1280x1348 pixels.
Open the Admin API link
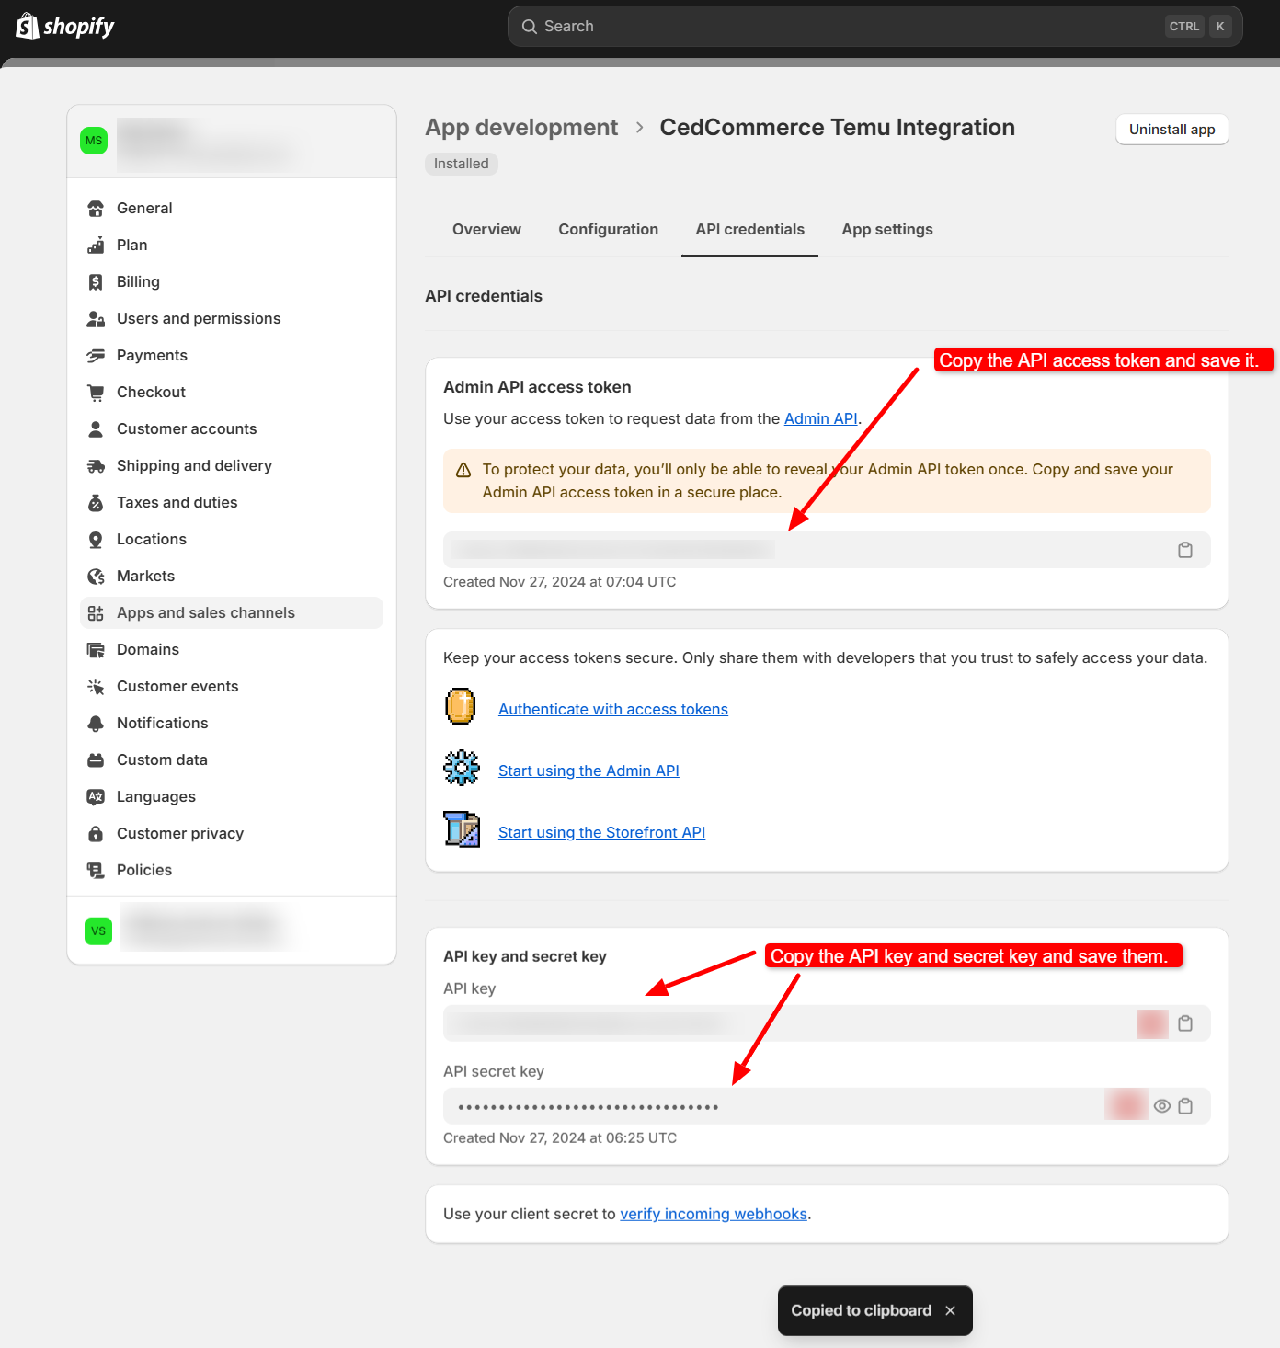click(820, 419)
